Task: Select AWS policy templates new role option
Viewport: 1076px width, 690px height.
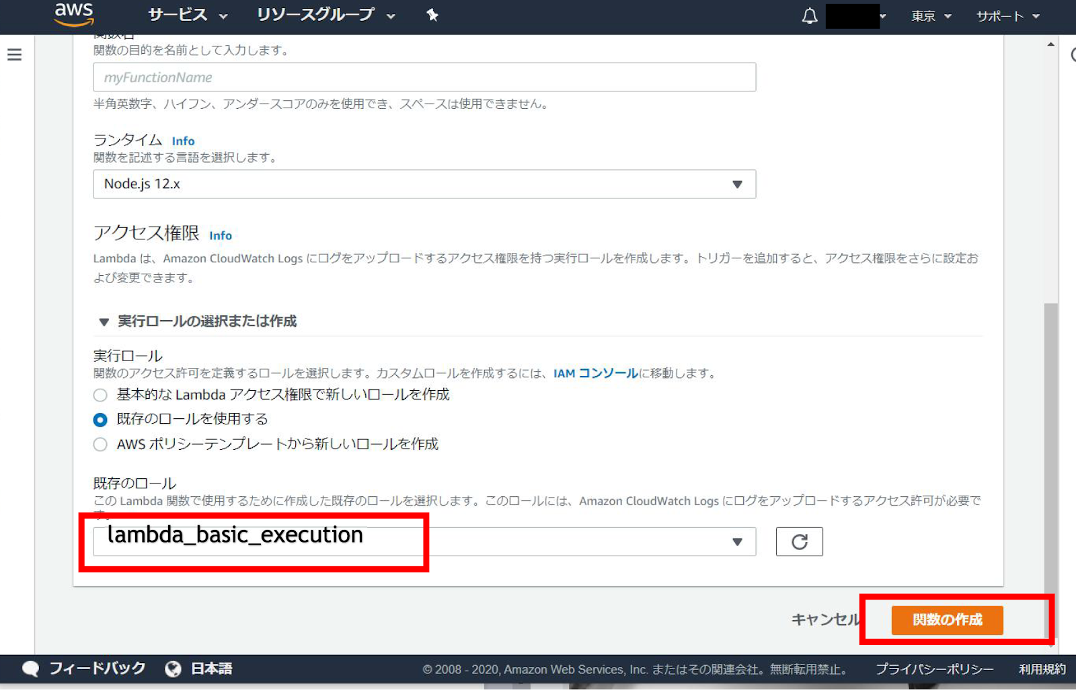Action: [100, 445]
